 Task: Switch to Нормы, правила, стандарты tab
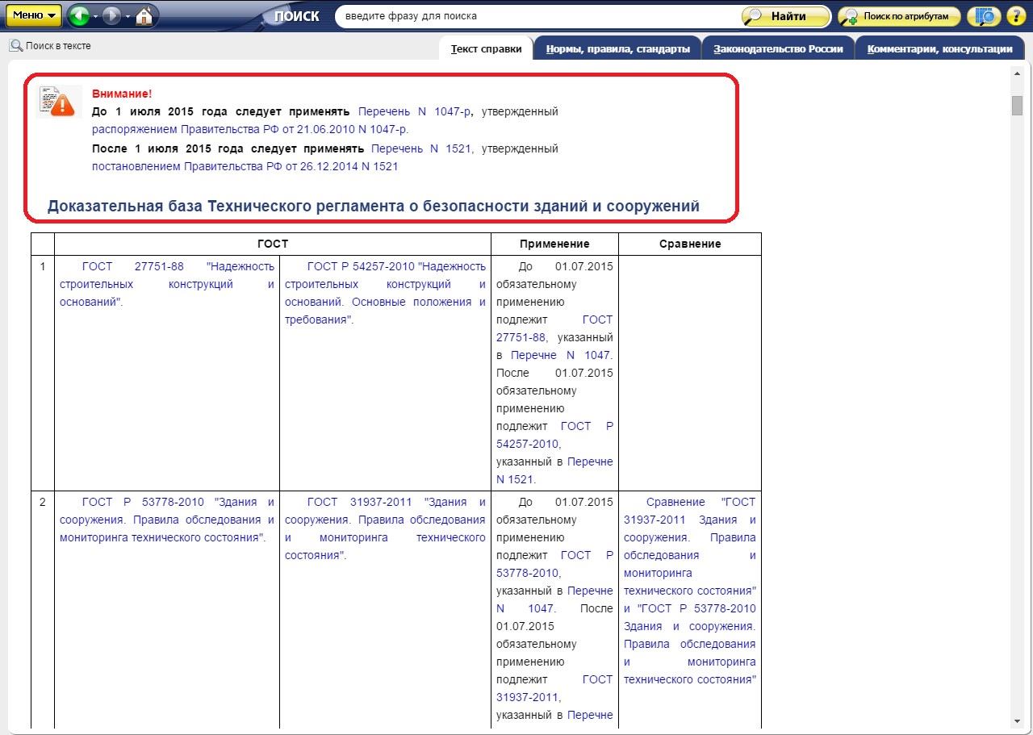[x=617, y=49]
